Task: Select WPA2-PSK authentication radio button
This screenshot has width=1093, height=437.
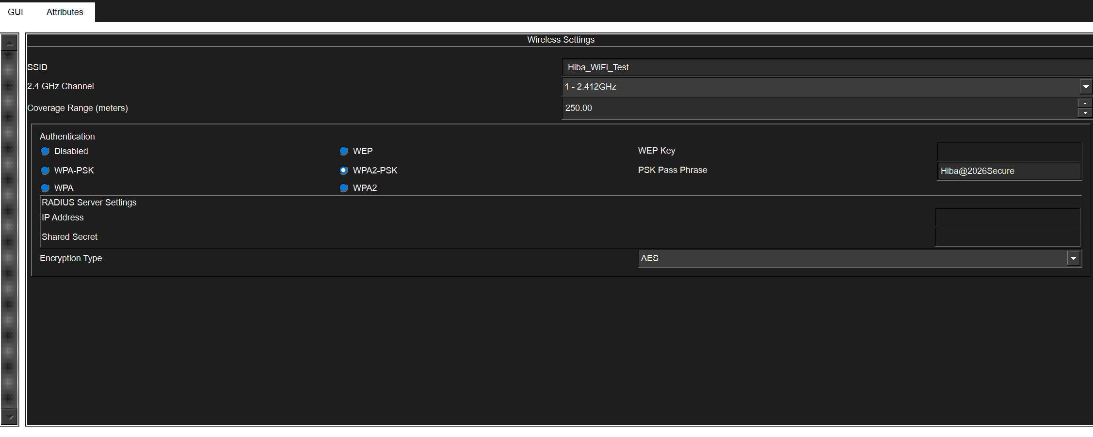Action: point(344,171)
